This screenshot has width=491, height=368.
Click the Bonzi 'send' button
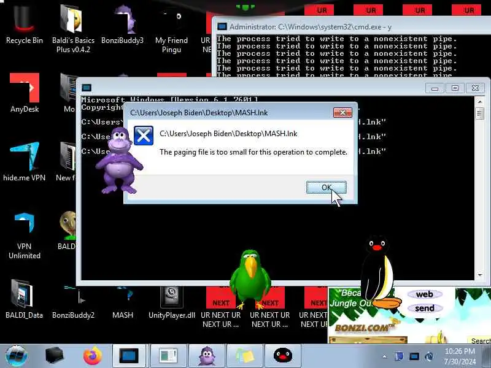pyautogui.click(x=425, y=309)
